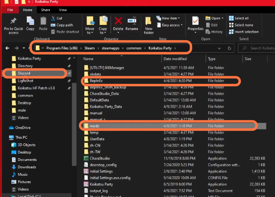Click the Cut scissors icon
The image size is (275, 197).
click(x=53, y=18)
